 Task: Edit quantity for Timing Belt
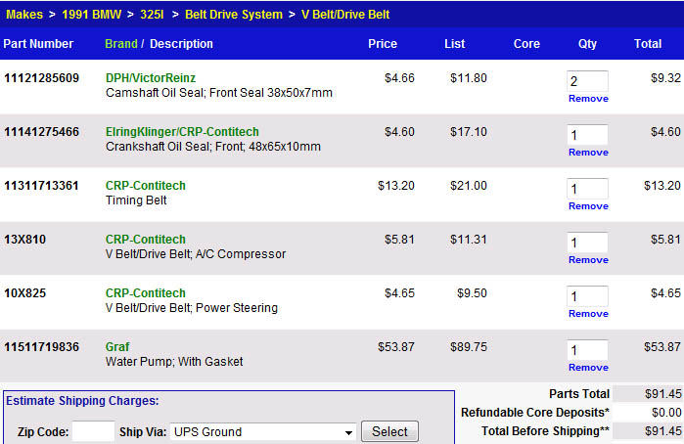click(x=587, y=189)
